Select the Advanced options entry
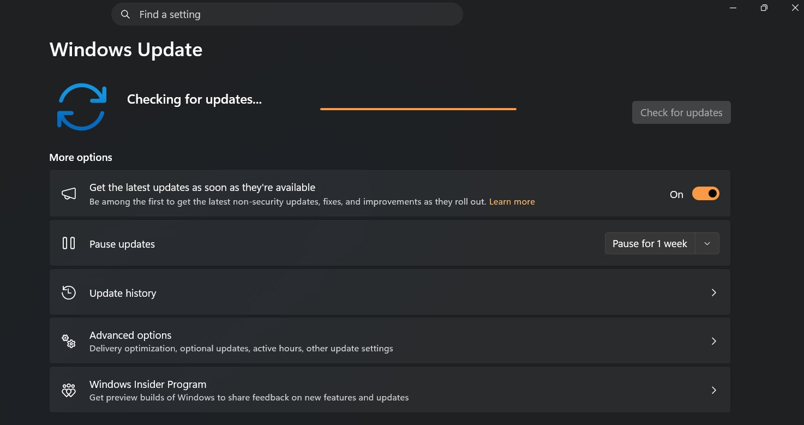Screen dimensions: 804x425 [130, 336]
